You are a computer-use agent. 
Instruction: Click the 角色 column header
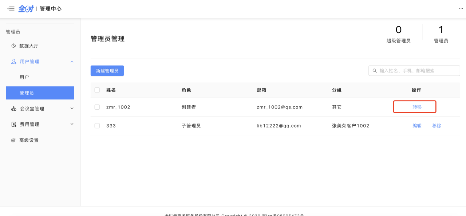186,90
